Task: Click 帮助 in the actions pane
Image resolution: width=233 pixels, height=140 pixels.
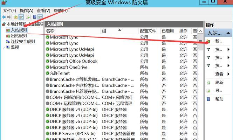Action: point(219,99)
